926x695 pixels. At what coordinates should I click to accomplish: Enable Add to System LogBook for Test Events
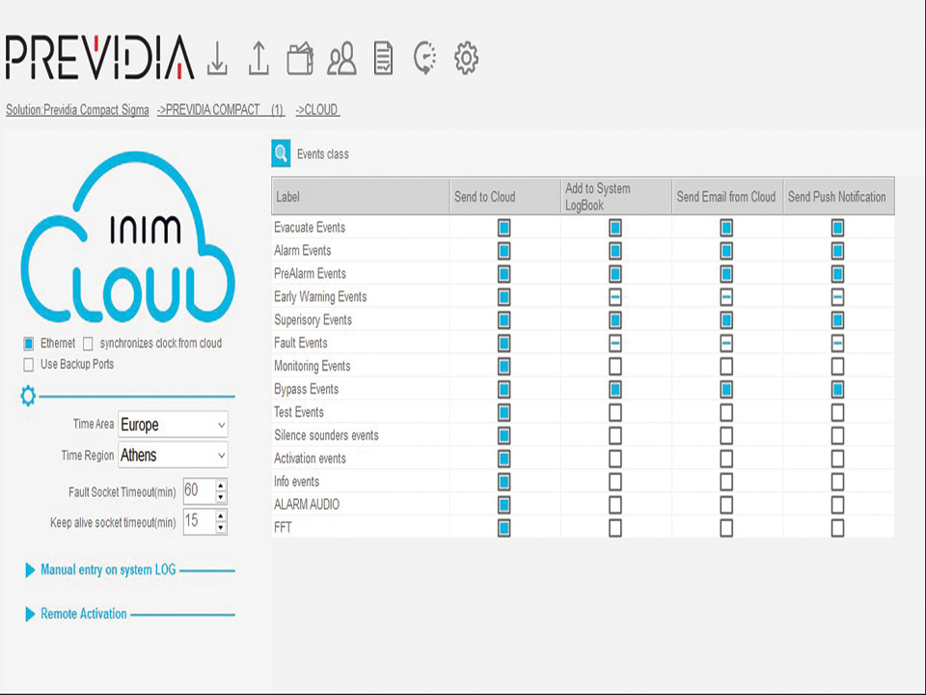click(614, 412)
